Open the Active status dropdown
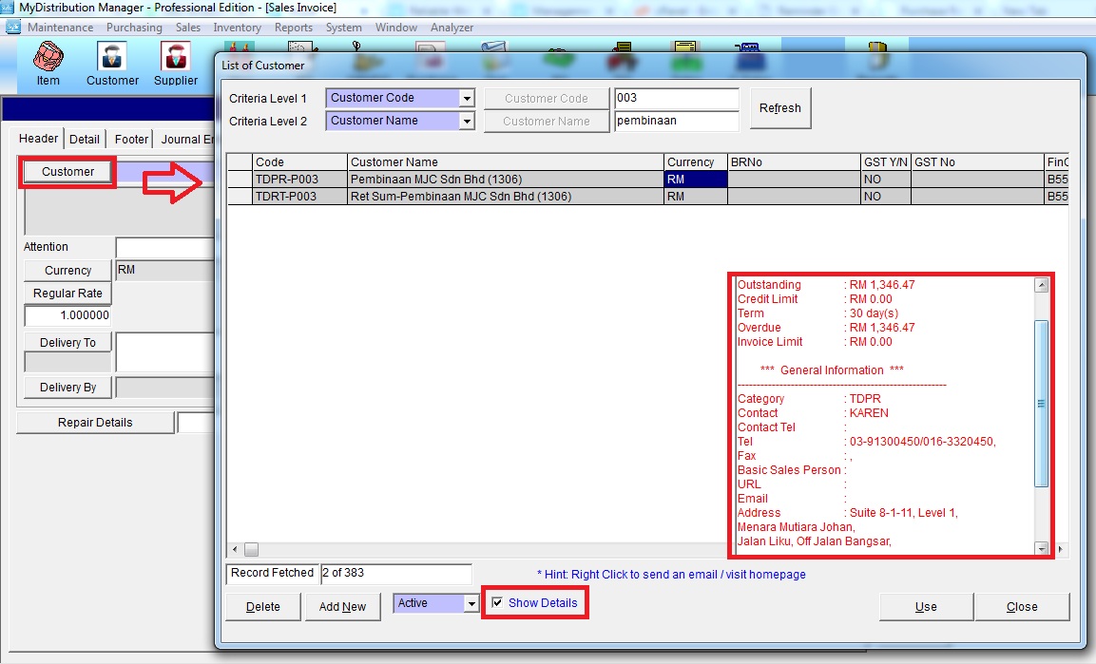The height and width of the screenshot is (664, 1096). point(471,603)
